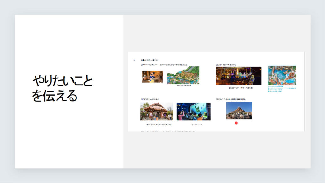Click the teal pin marker on Lost River Delta map
The image size is (325, 183).
[180, 72]
